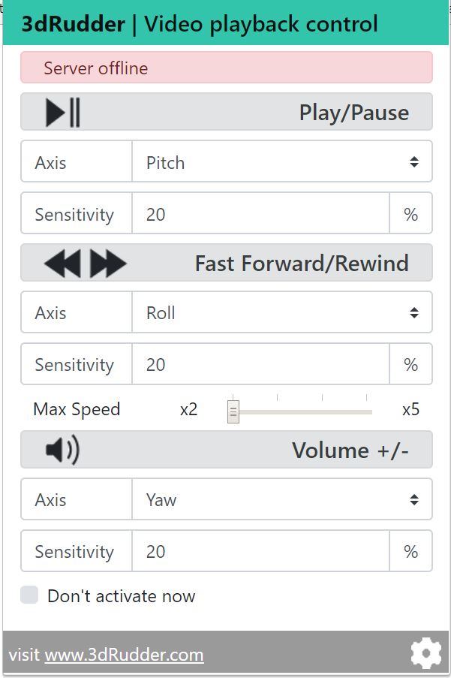Click the Max Speed slider handle
The image size is (451, 678).
(x=233, y=411)
